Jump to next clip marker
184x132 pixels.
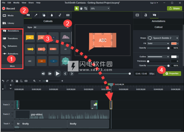[72, 74]
